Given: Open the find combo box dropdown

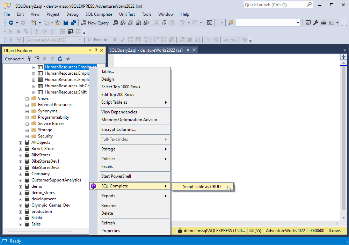Looking at the screenshot, I should pos(298,23).
